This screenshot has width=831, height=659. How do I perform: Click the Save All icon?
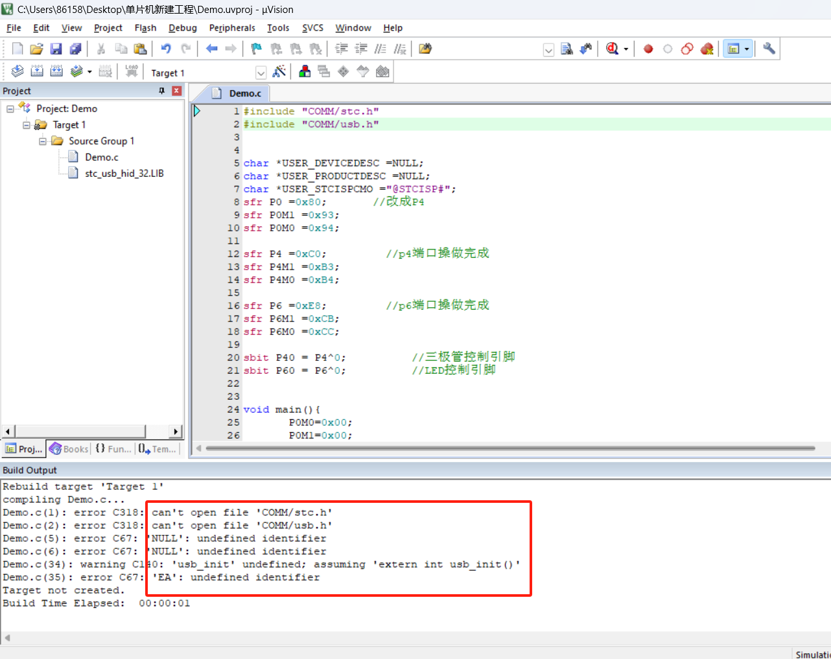(75, 49)
